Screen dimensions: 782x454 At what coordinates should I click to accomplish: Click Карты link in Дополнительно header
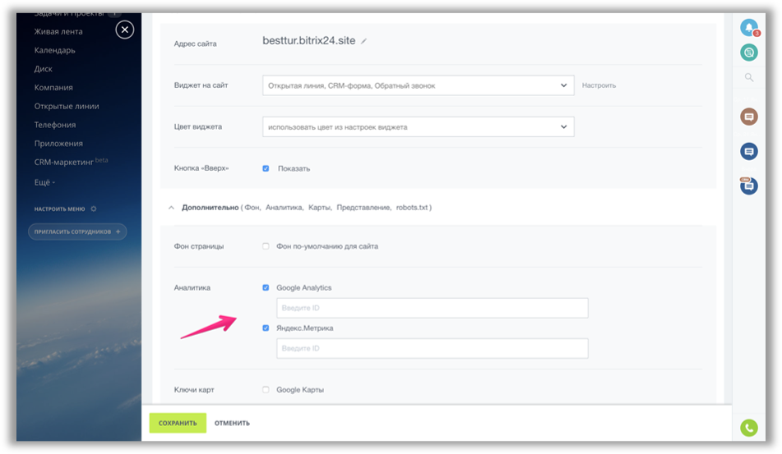point(320,208)
